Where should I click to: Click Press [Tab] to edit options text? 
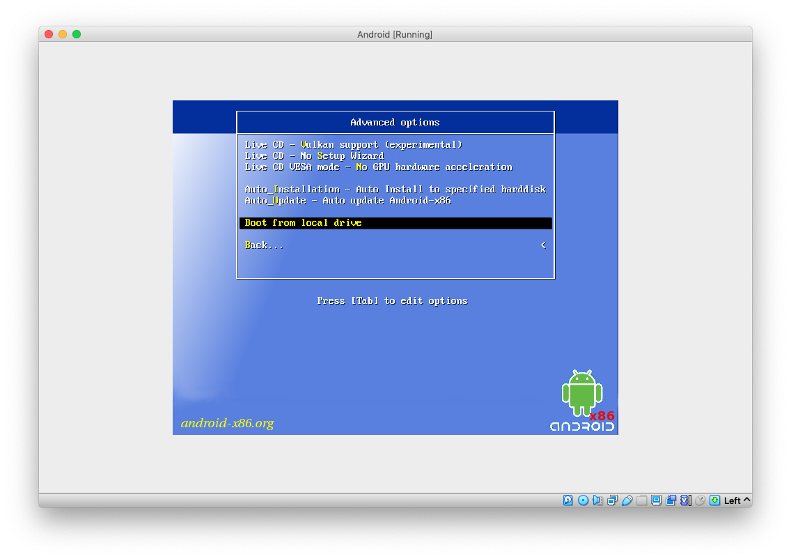[x=392, y=301]
